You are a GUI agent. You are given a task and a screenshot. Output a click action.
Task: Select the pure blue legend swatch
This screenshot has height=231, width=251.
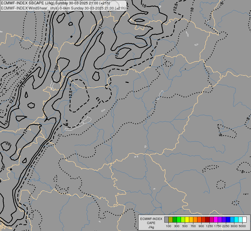click(x=228, y=220)
